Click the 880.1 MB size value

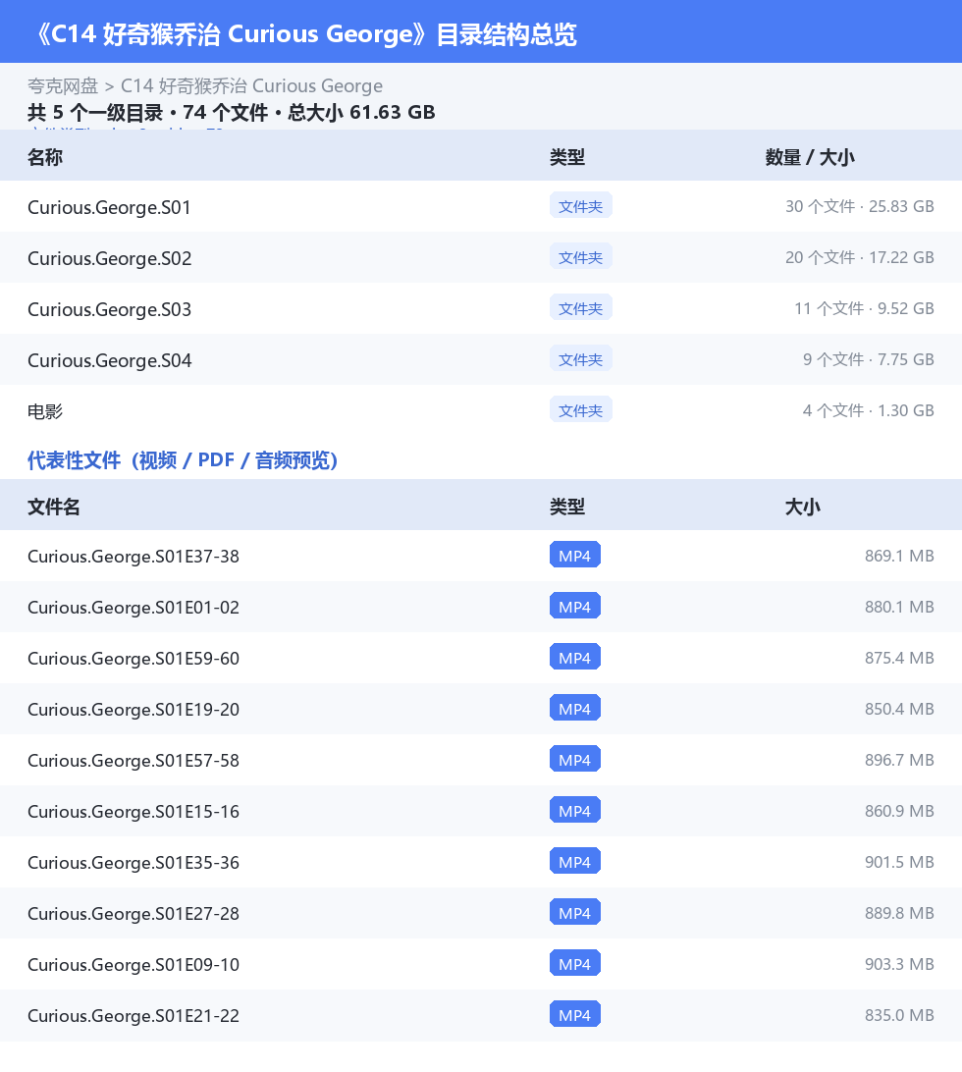tap(900, 607)
